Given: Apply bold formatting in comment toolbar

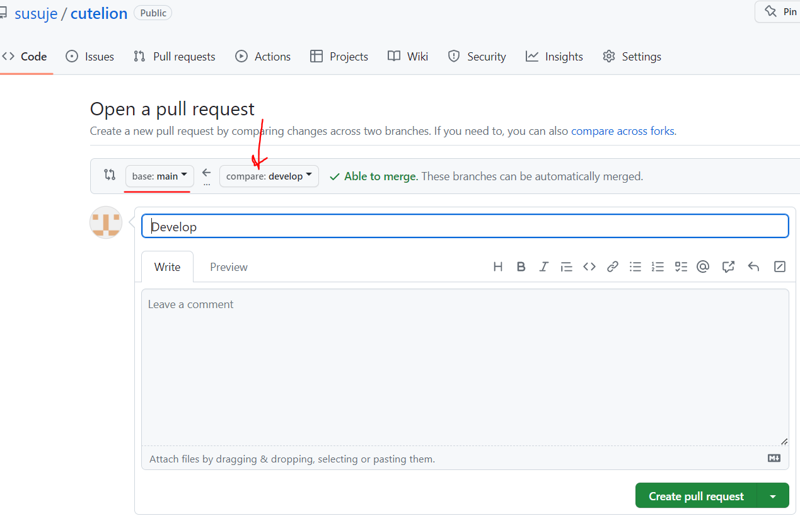Looking at the screenshot, I should [521, 267].
